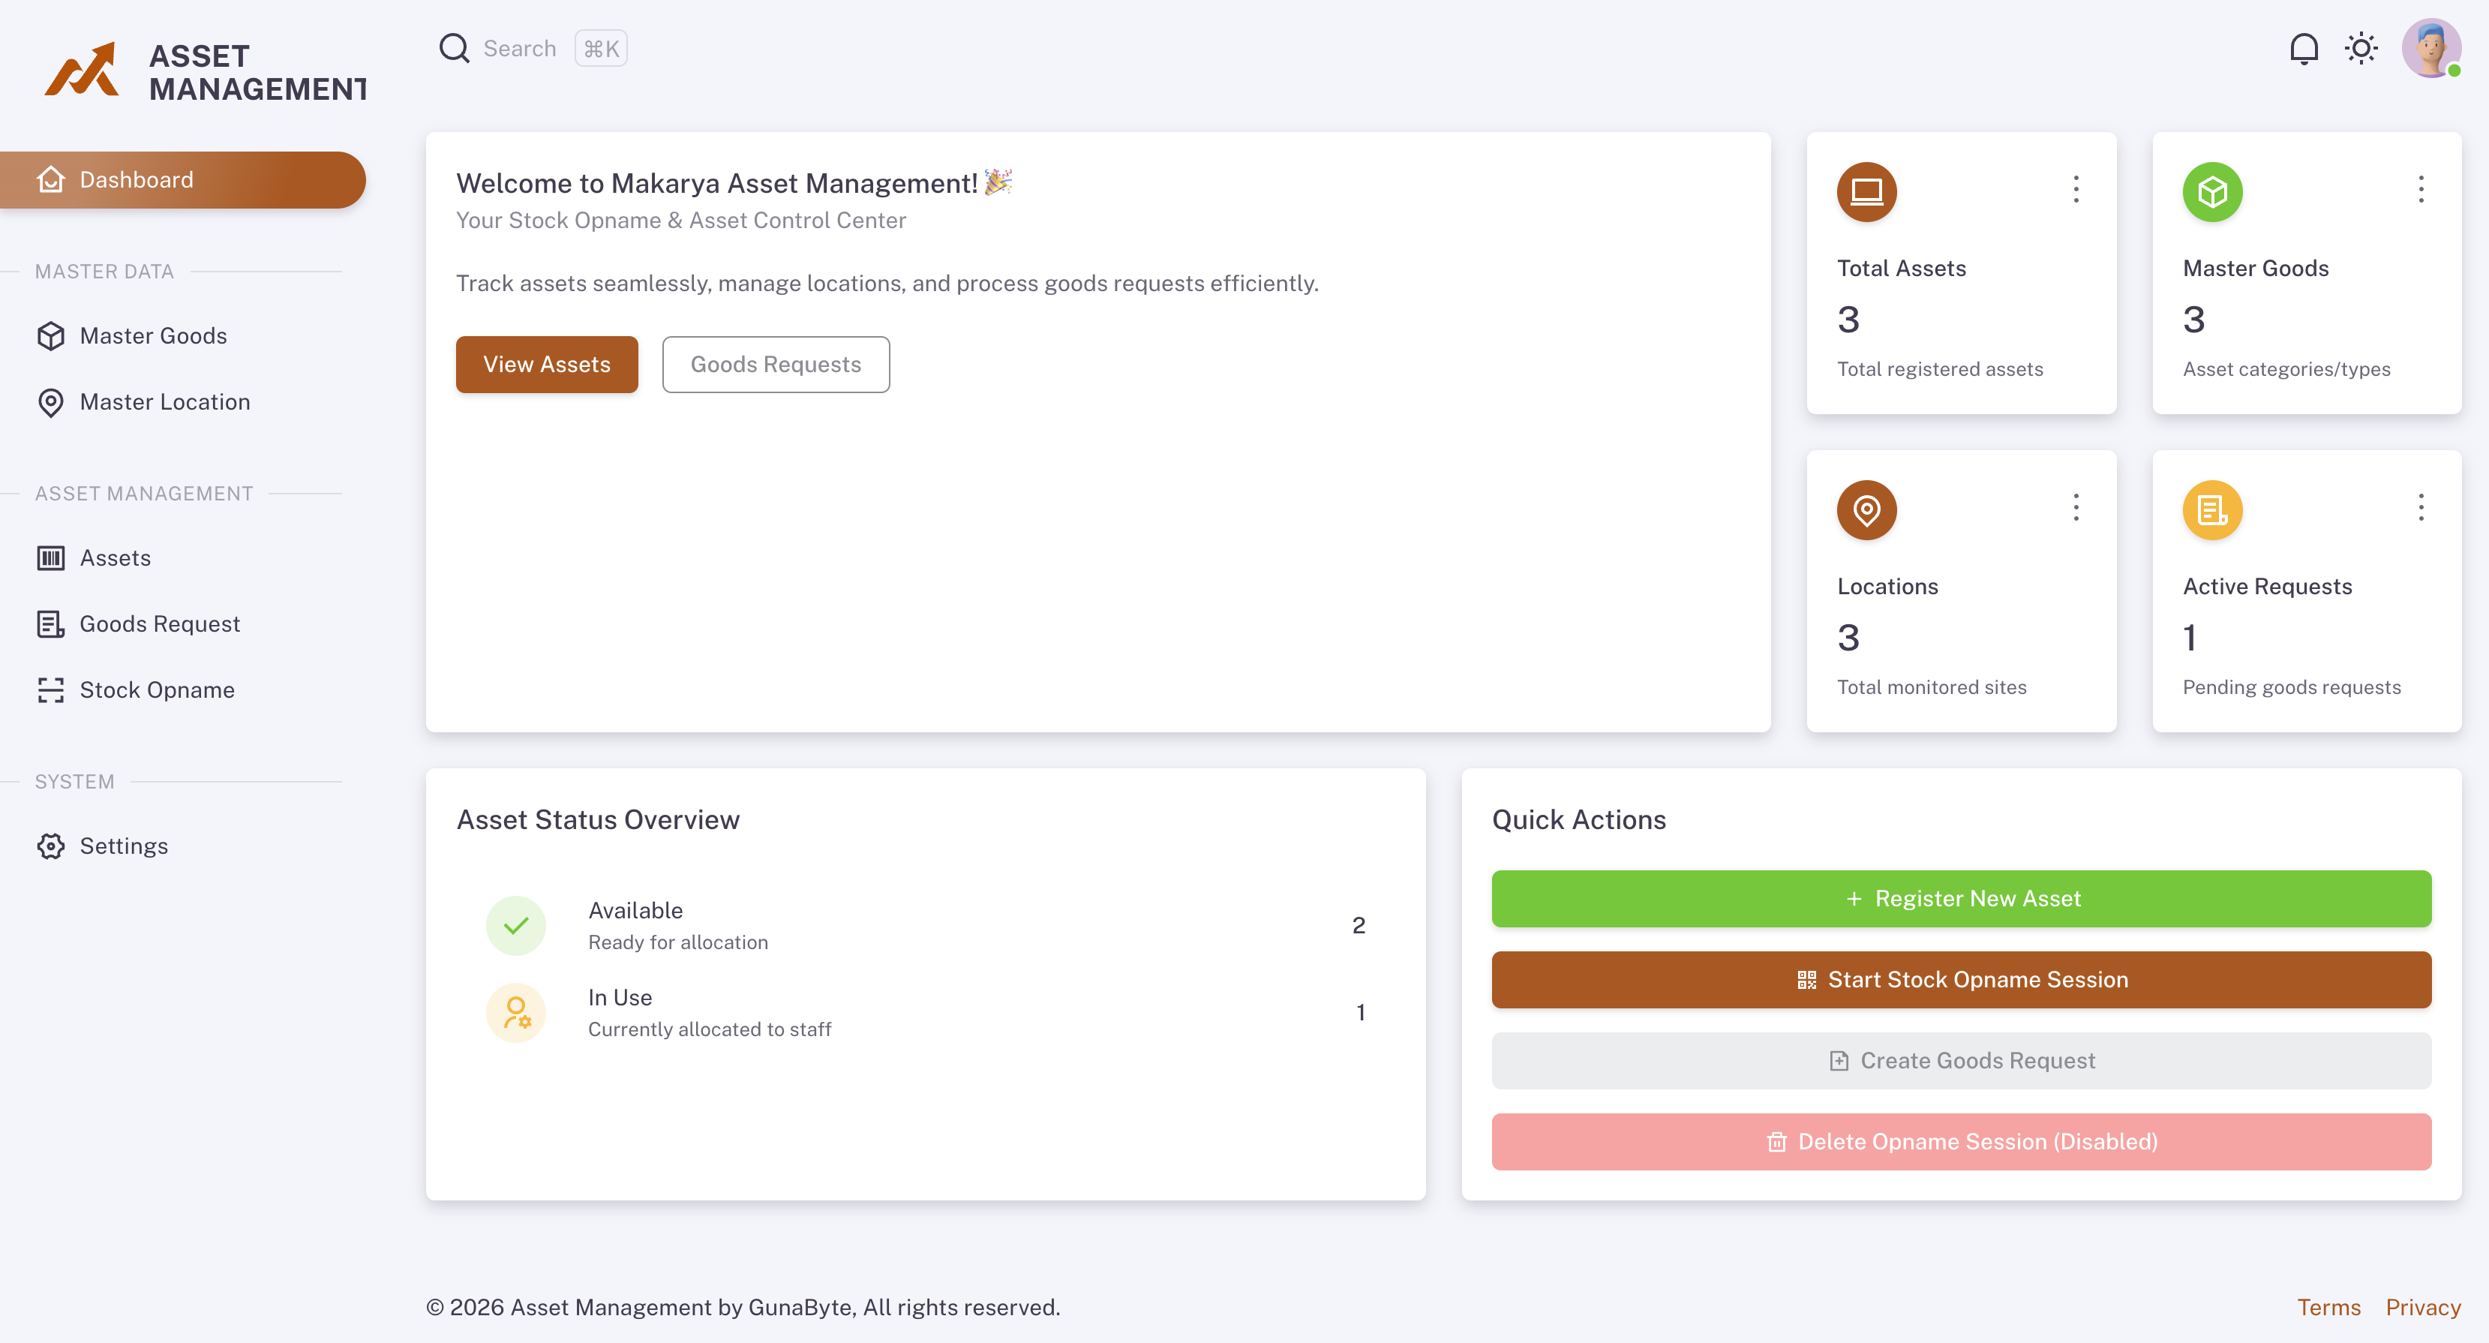Click 'Currently allocated to staff' subtitle
Image resolution: width=2489 pixels, height=1343 pixels.
pos(710,1029)
